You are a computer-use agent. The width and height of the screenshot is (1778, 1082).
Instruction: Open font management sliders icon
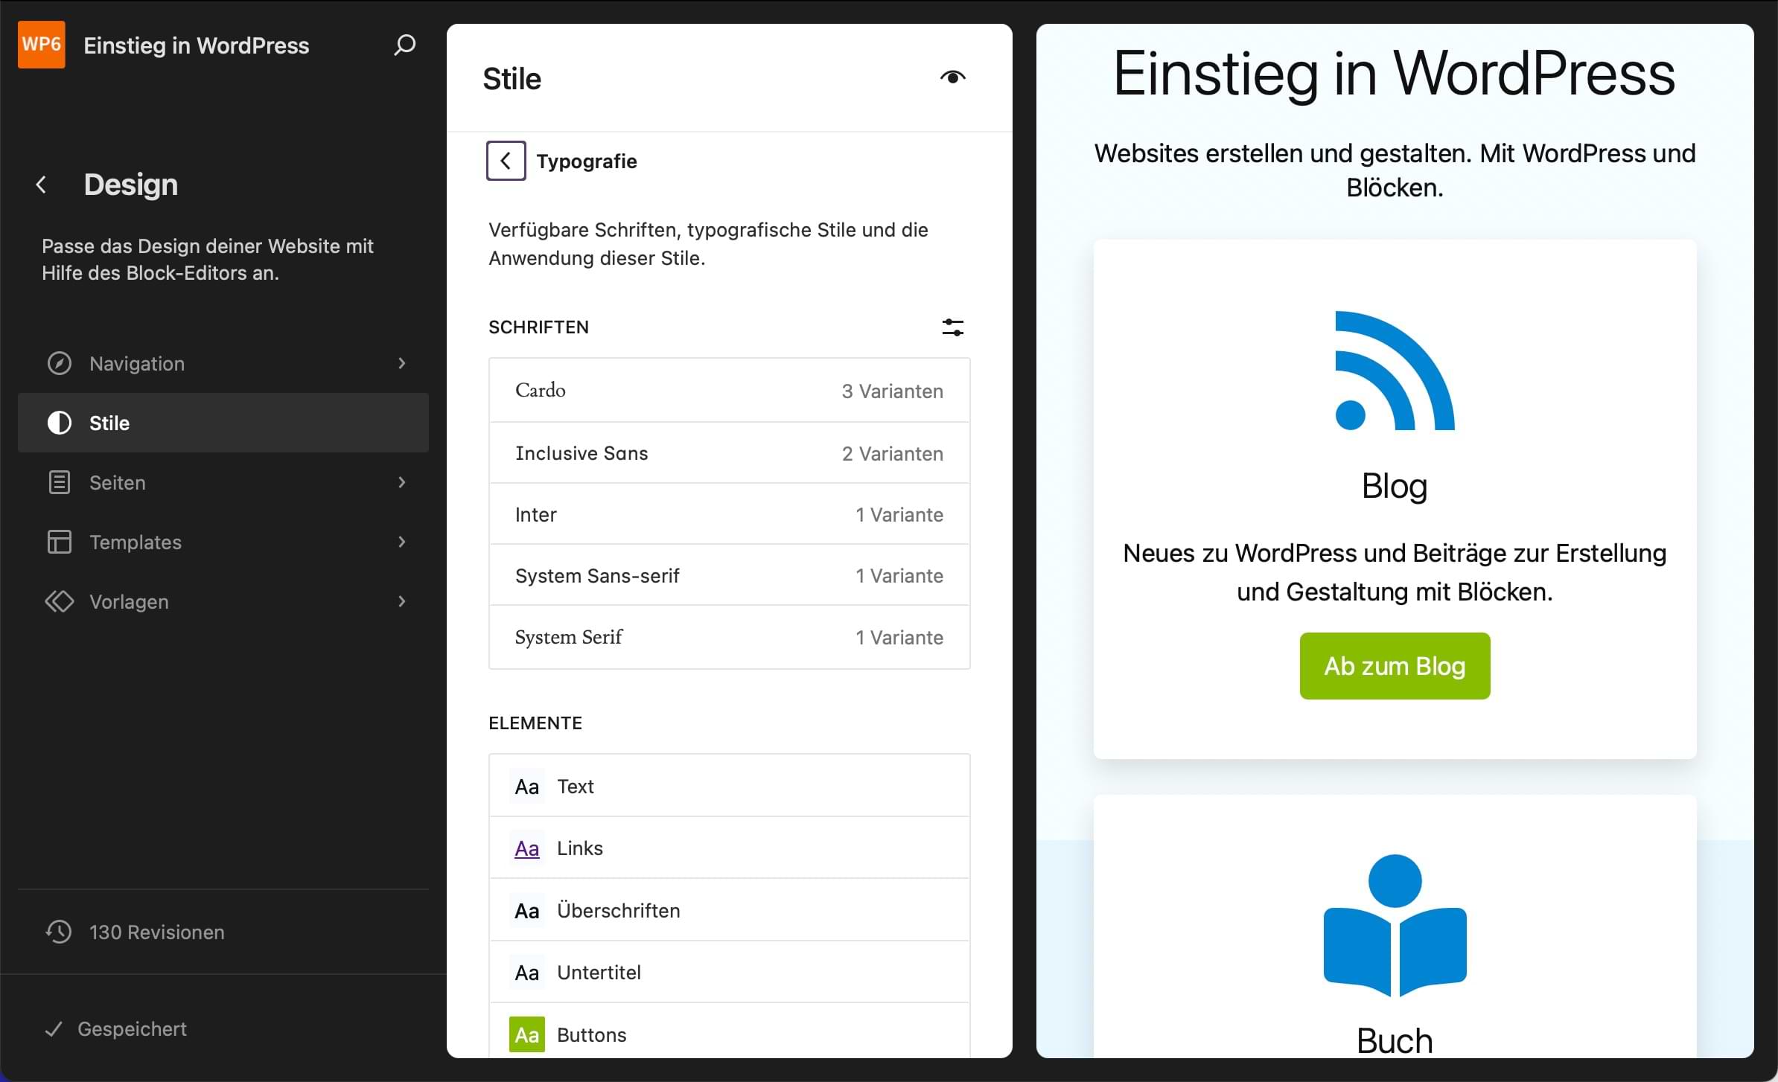pyautogui.click(x=952, y=327)
